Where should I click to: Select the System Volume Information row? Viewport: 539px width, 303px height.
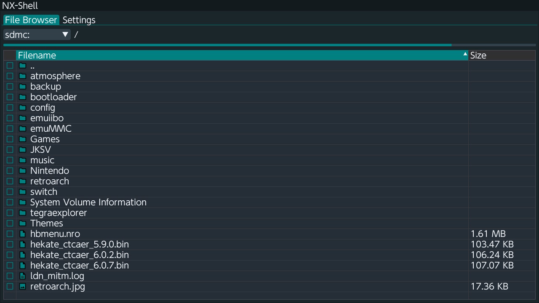coord(88,202)
